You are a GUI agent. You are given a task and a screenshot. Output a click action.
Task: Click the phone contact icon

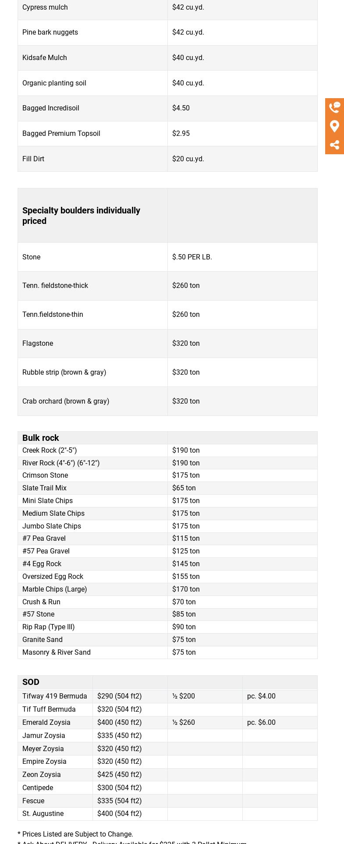tap(334, 107)
